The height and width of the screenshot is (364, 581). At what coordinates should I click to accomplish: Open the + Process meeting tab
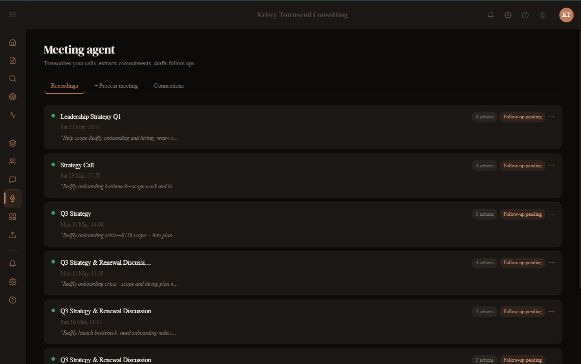pos(116,86)
